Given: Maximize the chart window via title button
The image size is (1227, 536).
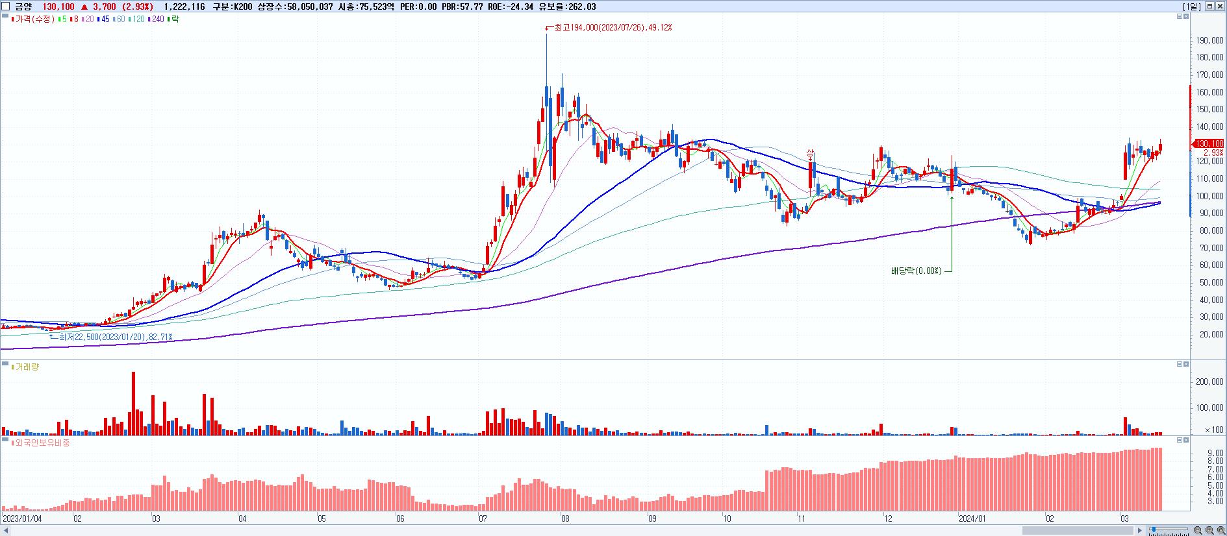Looking at the screenshot, I should pos(1210,6).
